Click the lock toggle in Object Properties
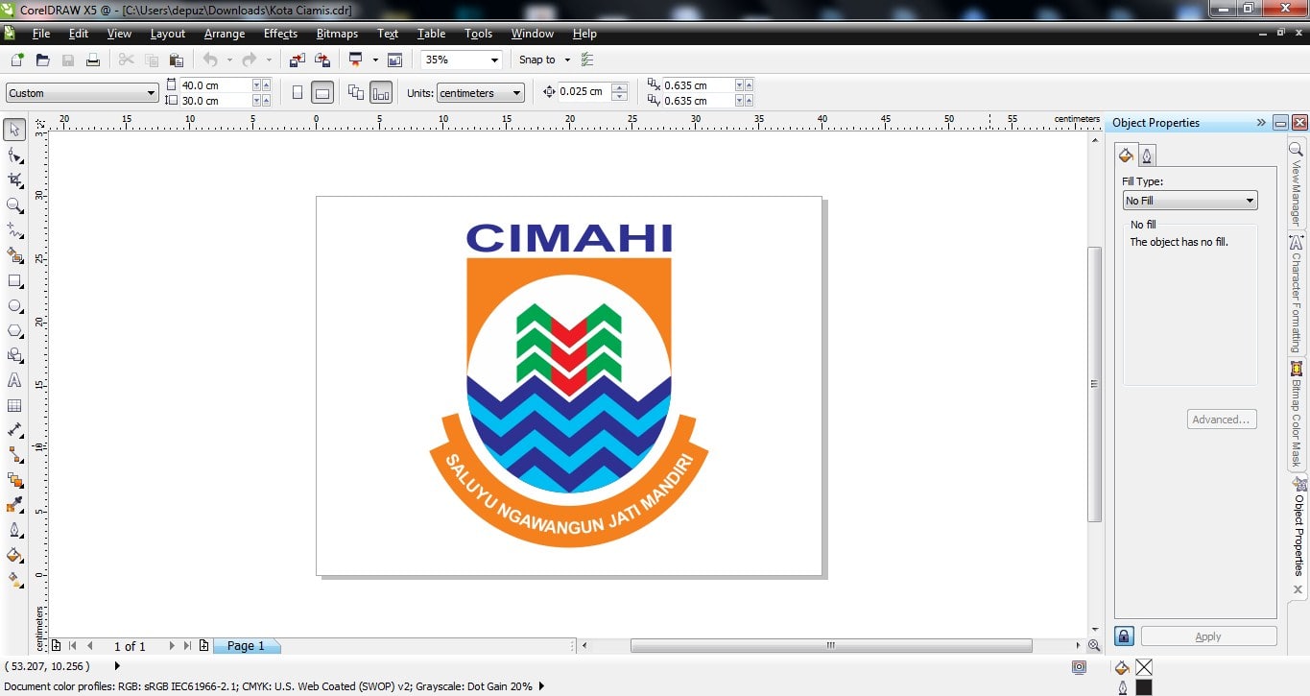 tap(1123, 636)
